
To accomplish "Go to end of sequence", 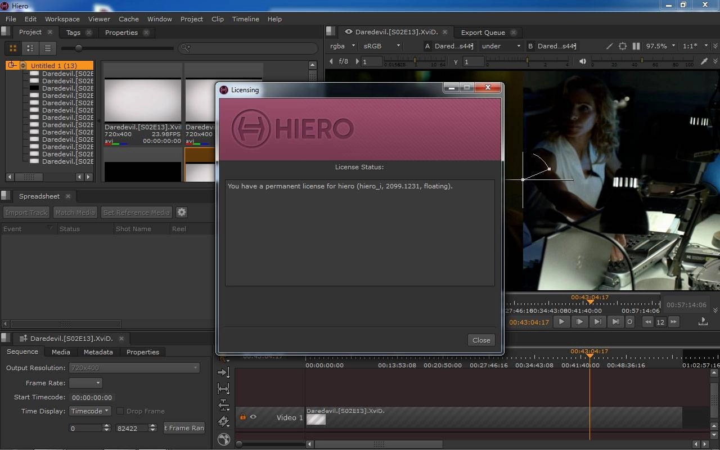I will click(x=615, y=322).
